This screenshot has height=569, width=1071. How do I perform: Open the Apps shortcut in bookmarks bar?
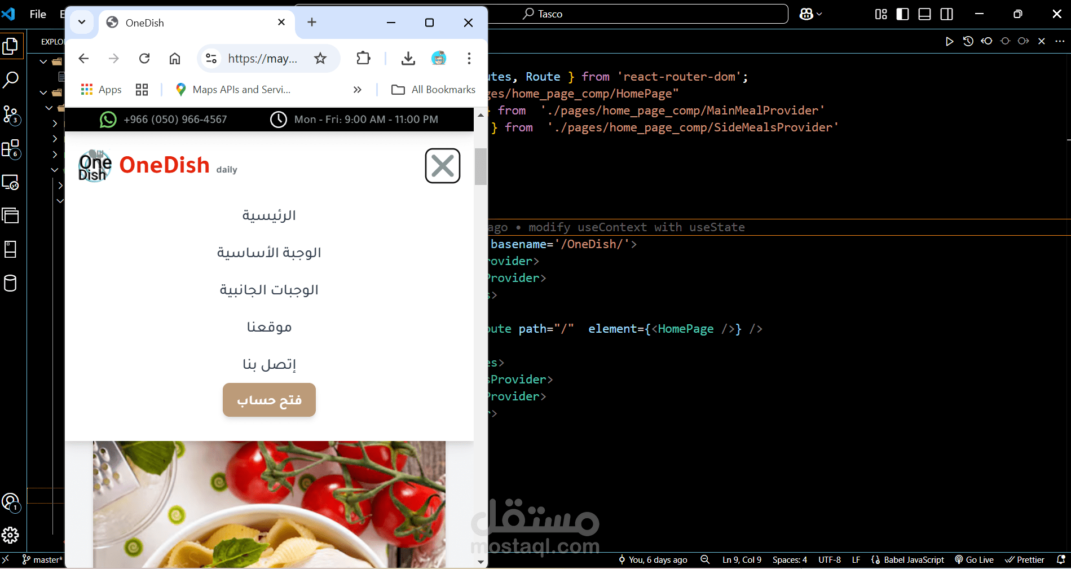click(x=102, y=90)
